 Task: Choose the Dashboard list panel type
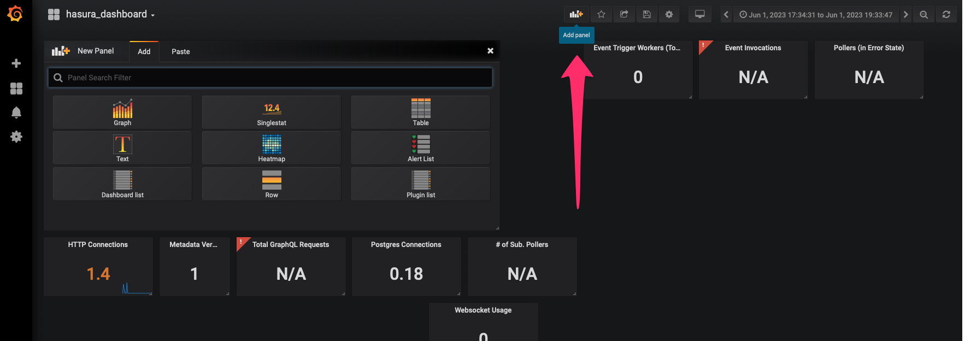tap(122, 184)
